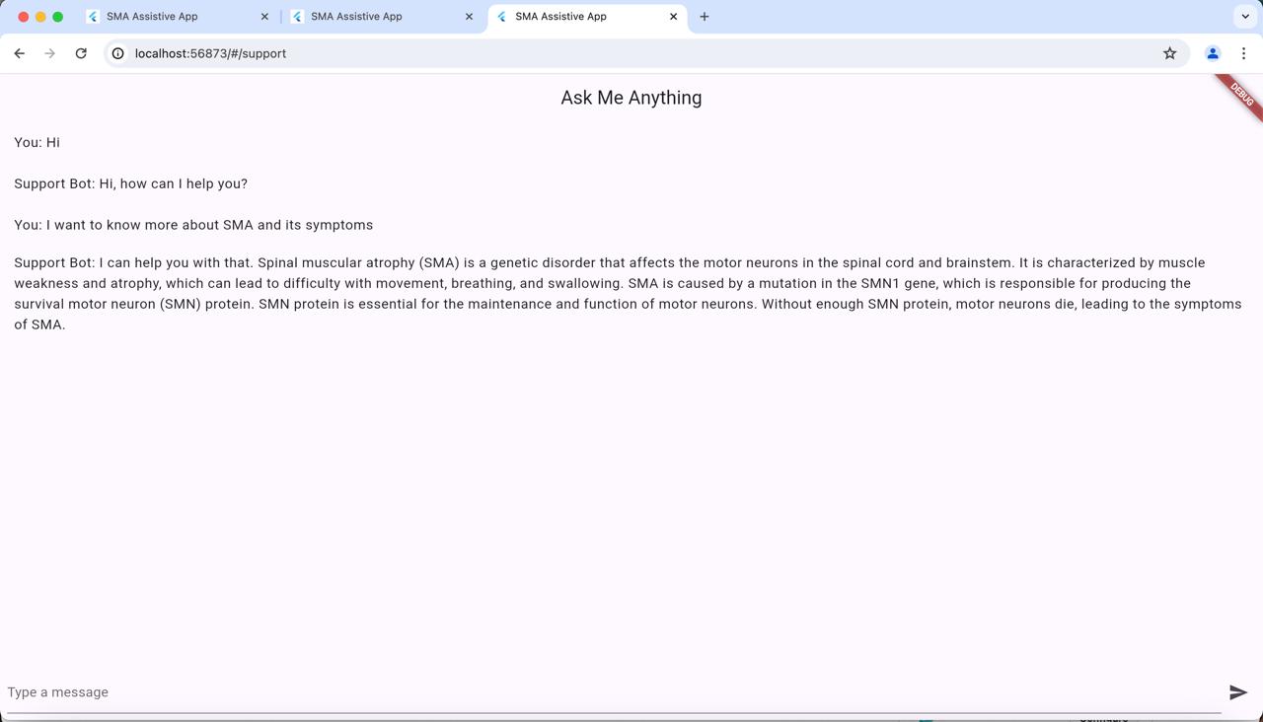Viewport: 1263px width, 722px height.
Task: Click the red macOS close window button
Action: (24, 17)
